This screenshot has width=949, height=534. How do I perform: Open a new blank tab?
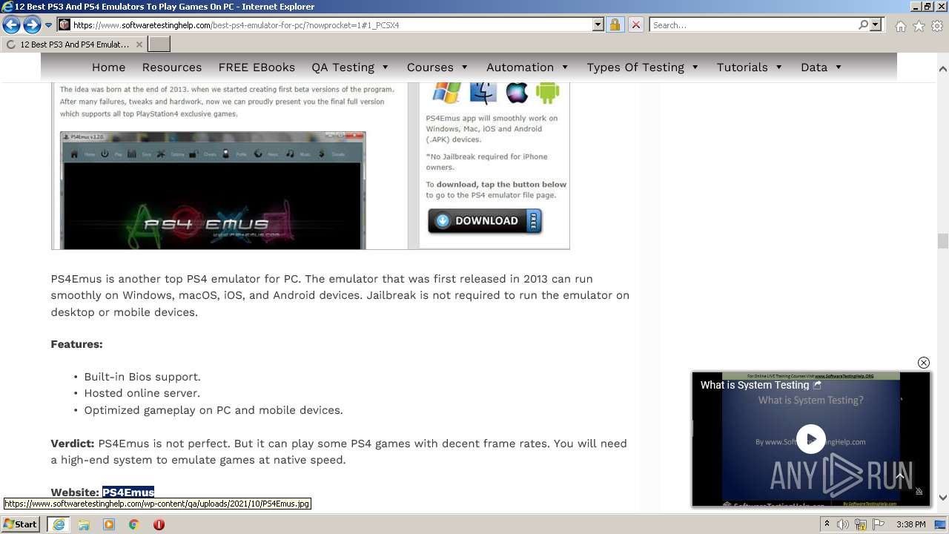(159, 44)
